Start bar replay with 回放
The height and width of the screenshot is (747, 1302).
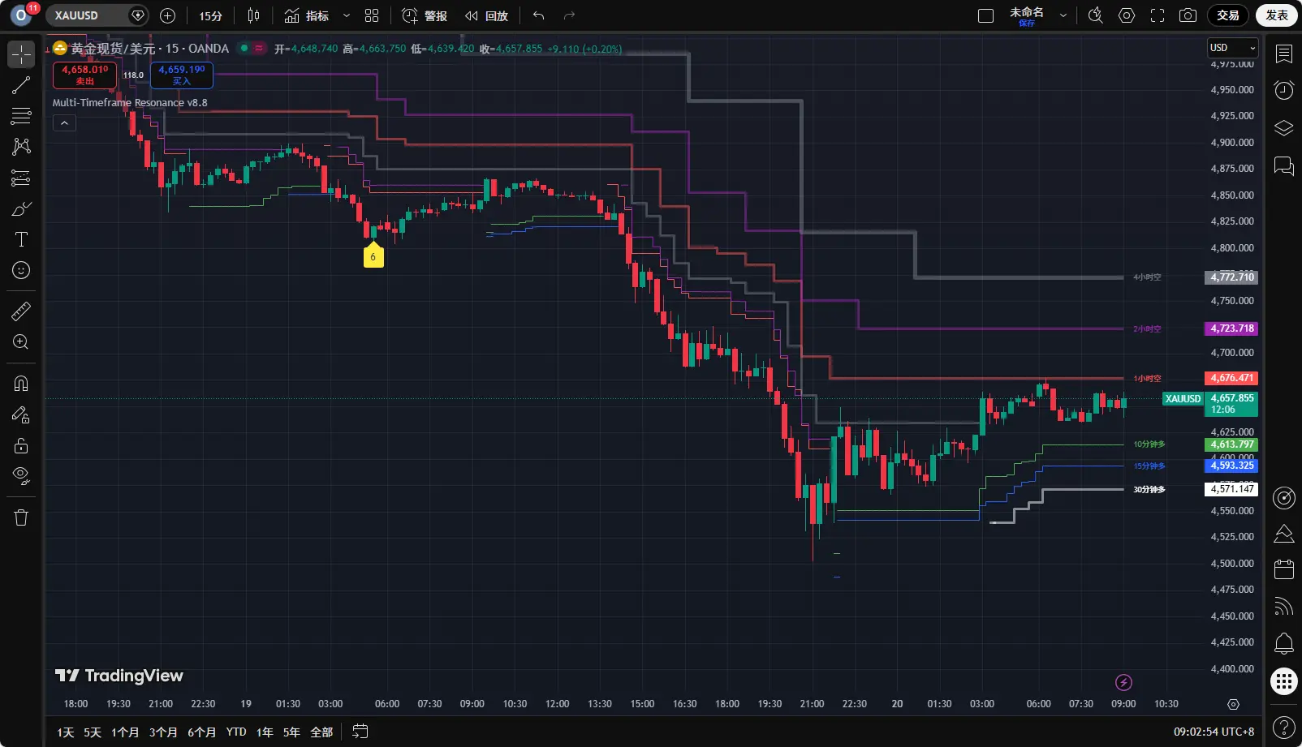486,15
